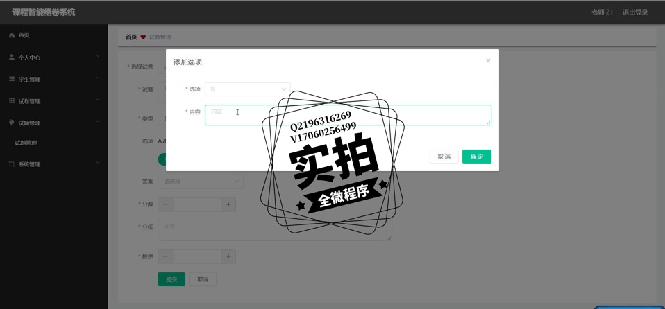Click the home icon beside 首页 in sidebar
665x309 pixels.
point(12,35)
